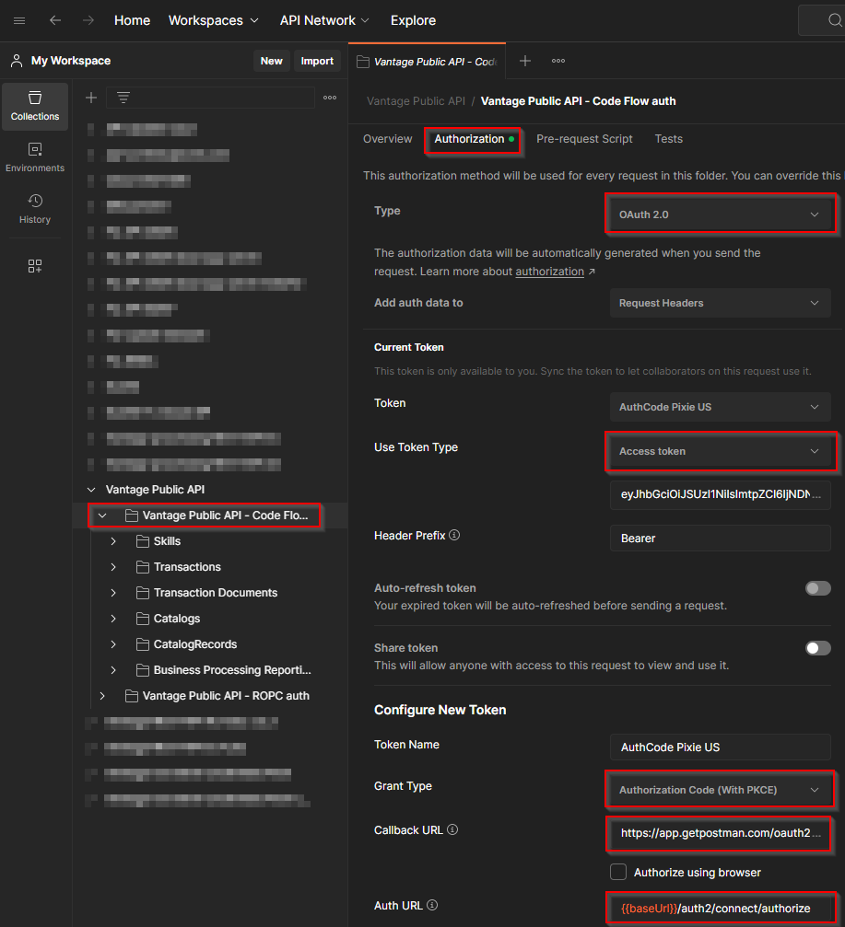This screenshot has height=927, width=845.
Task: Click the Callback URL input field
Action: point(721,833)
